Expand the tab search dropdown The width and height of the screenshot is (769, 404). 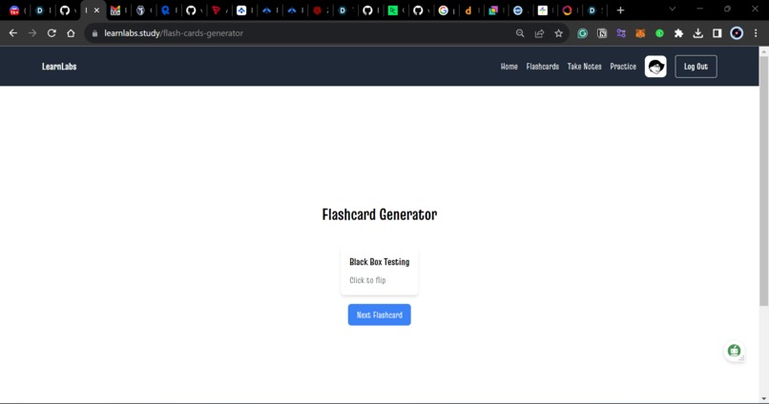pyautogui.click(x=673, y=10)
